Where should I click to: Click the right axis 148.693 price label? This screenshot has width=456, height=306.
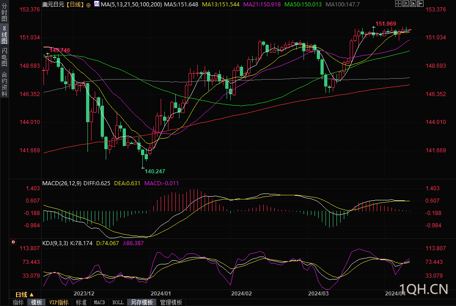pos(436,66)
